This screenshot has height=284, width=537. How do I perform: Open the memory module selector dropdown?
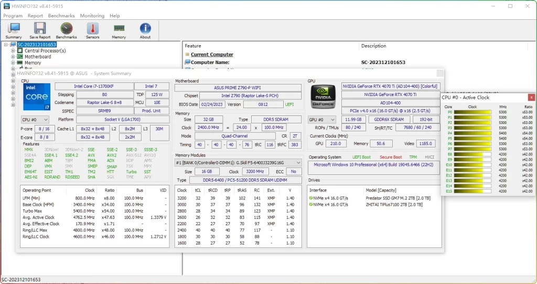coord(239,163)
